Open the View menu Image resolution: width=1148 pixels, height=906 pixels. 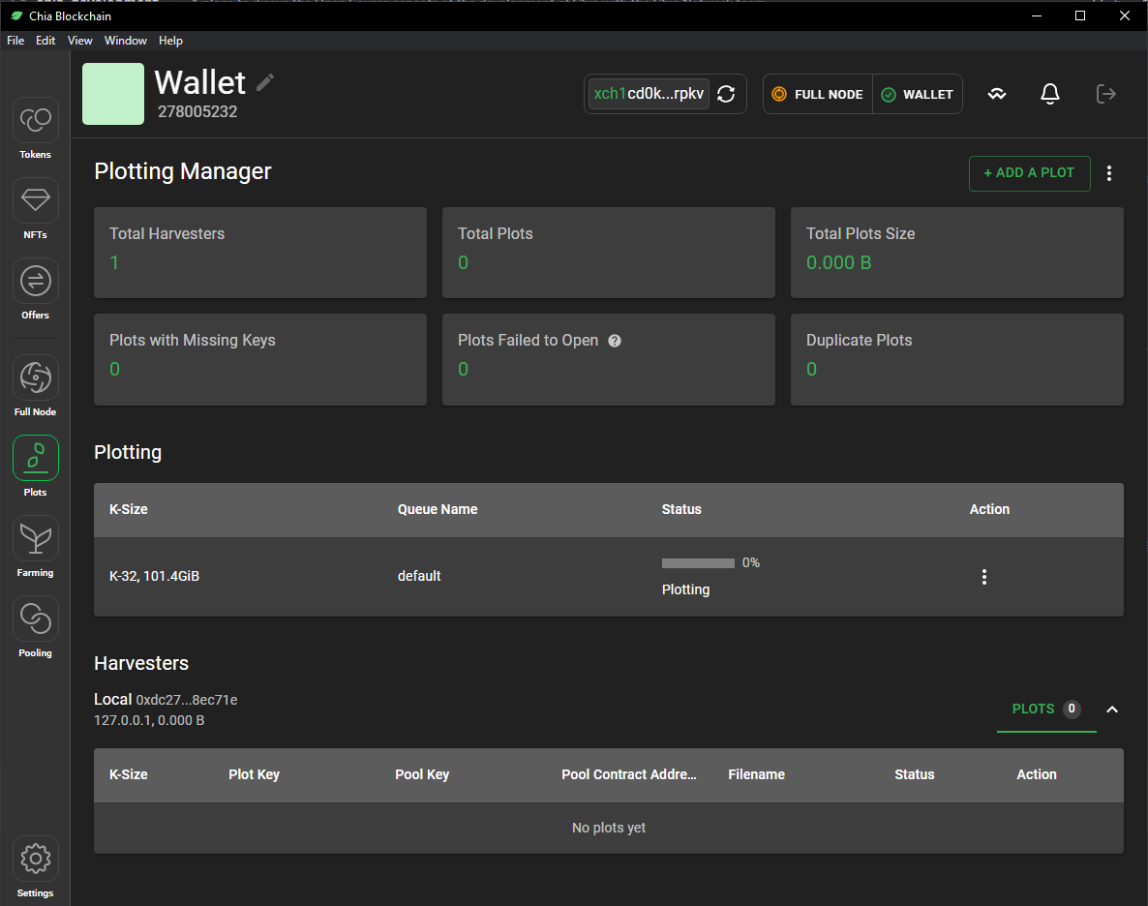click(x=80, y=41)
